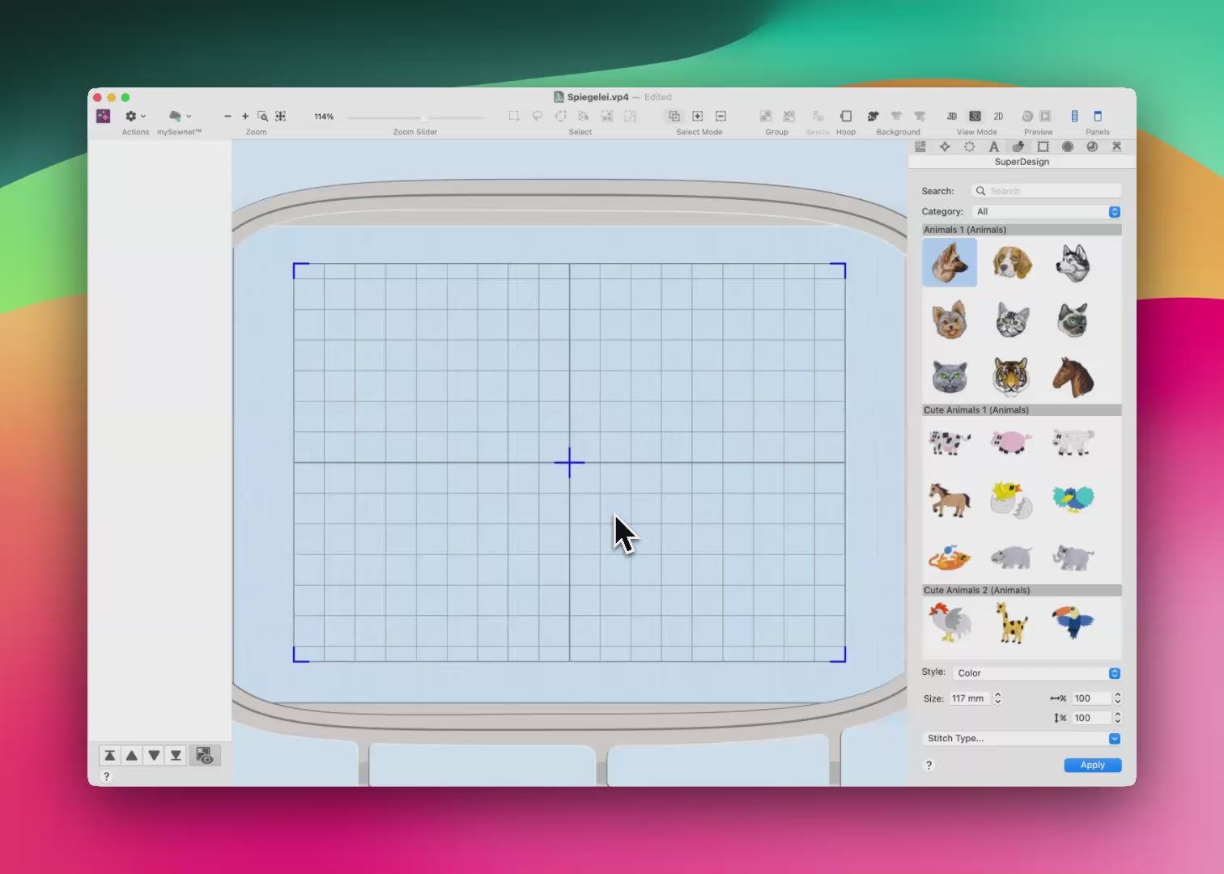Select the Lettering tab with letter A
Image resolution: width=1224 pixels, height=874 pixels.
pos(993,146)
